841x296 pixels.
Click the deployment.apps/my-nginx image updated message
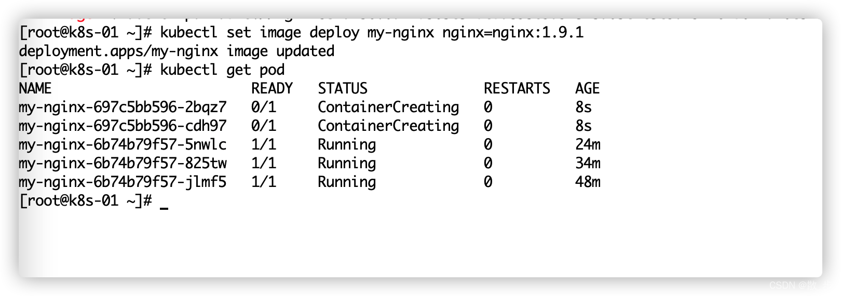[x=177, y=51]
